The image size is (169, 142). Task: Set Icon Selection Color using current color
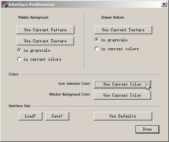pos(122,84)
